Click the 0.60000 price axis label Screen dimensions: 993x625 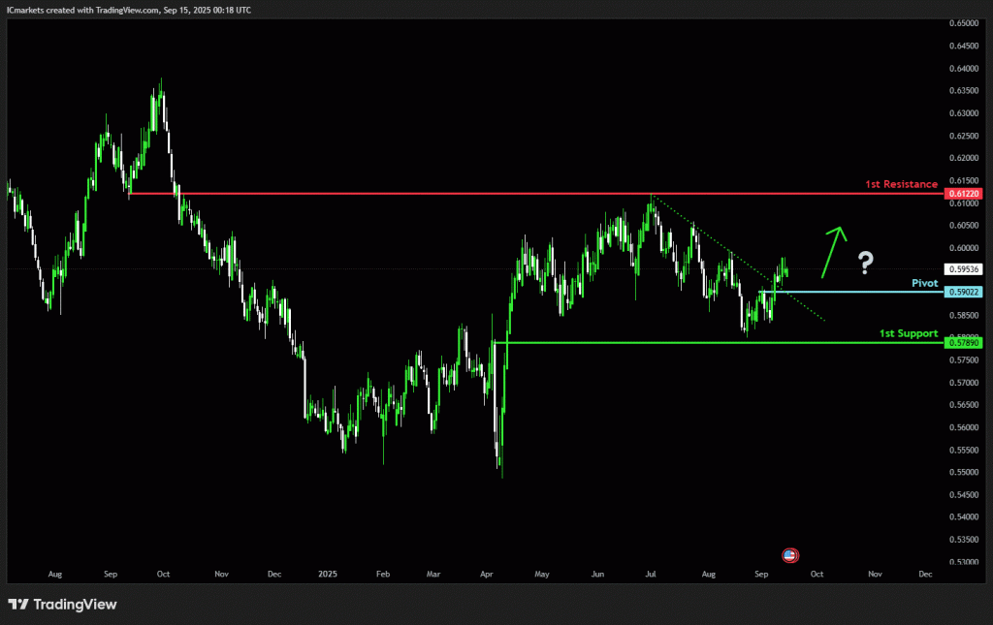click(963, 248)
